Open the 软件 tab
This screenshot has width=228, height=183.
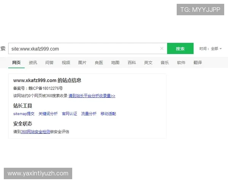[x=181, y=63]
